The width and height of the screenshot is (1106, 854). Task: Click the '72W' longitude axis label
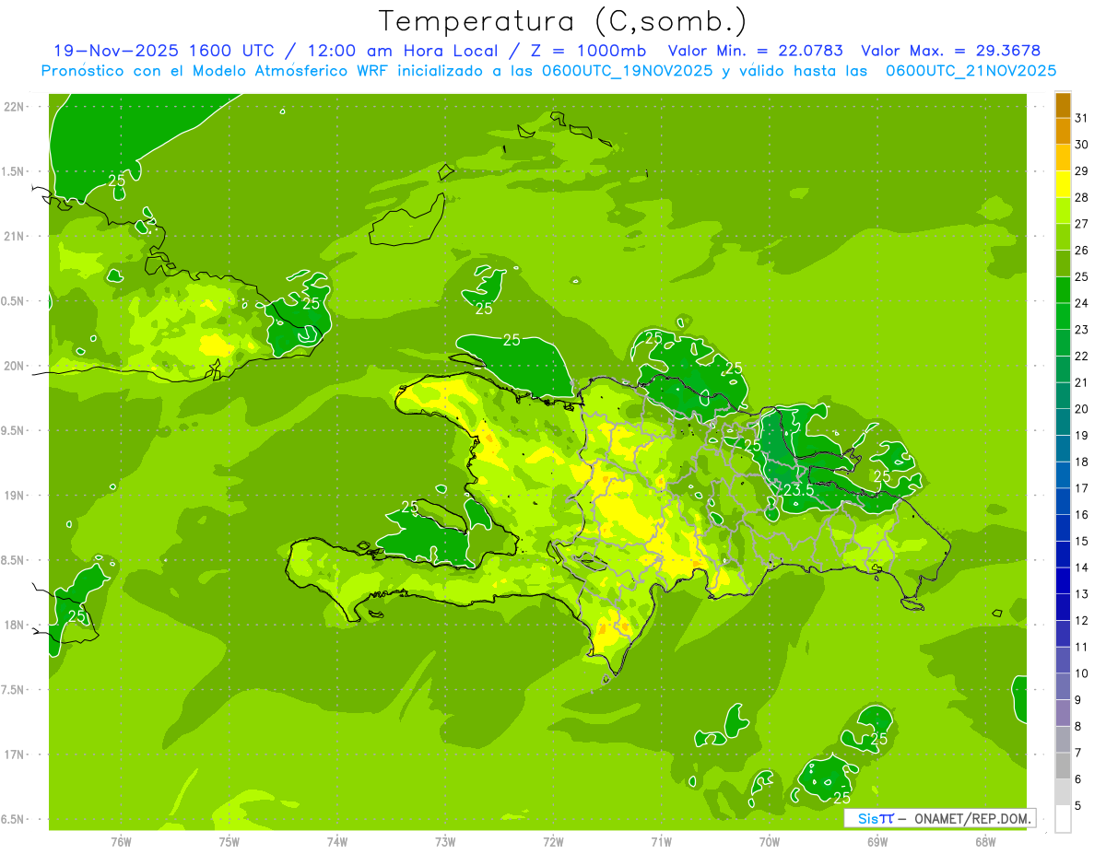click(x=553, y=842)
